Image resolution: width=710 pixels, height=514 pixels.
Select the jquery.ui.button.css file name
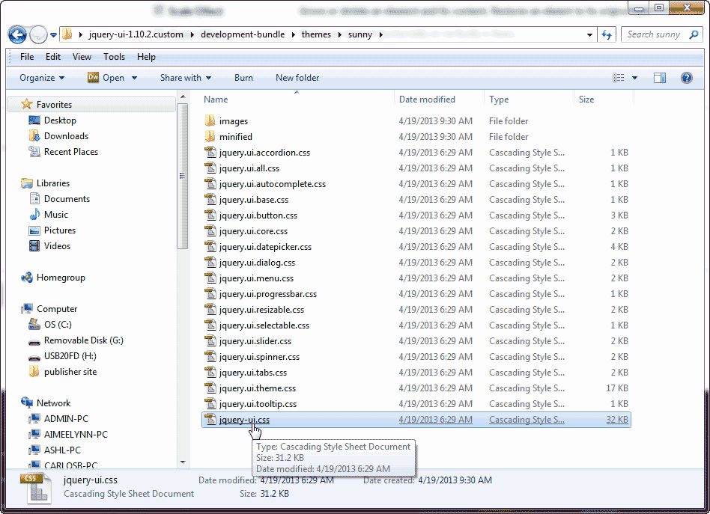(x=258, y=215)
